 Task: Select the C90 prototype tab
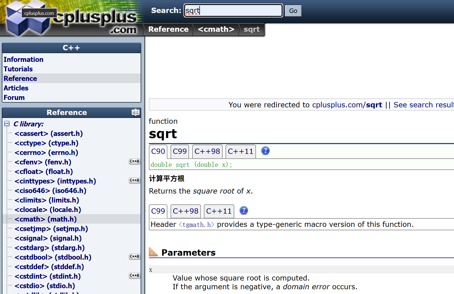pos(158,151)
